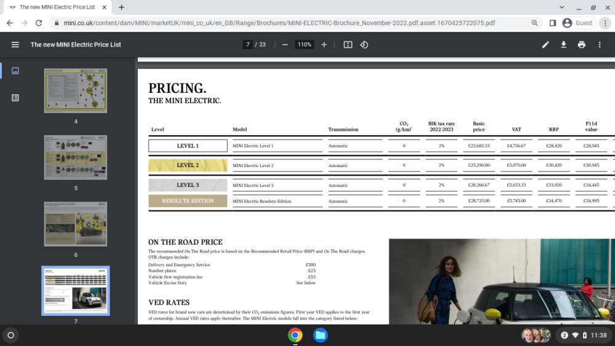Viewport: 615px width, 346px height.
Task: Click the VED RATES heading
Action: click(169, 302)
